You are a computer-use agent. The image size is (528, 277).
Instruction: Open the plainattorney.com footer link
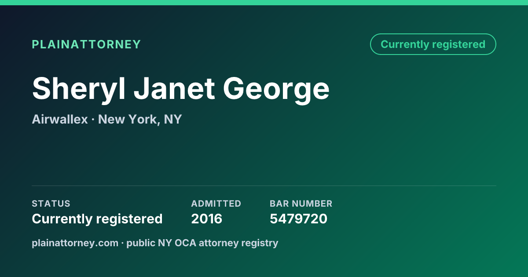pyautogui.click(x=75, y=243)
